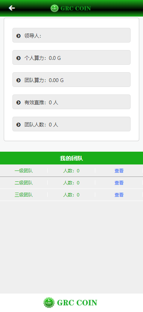Click the GRC coin logo in header
The image size is (143, 312).
54,8
